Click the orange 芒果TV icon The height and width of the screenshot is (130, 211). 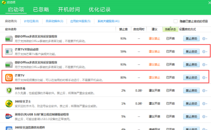[x=9, y=78]
